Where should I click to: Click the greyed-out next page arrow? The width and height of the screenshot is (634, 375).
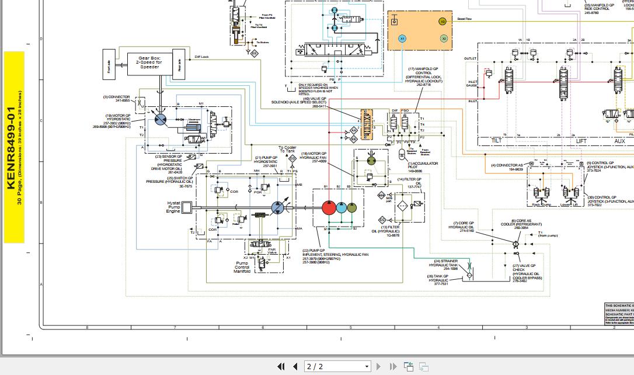[379, 366]
